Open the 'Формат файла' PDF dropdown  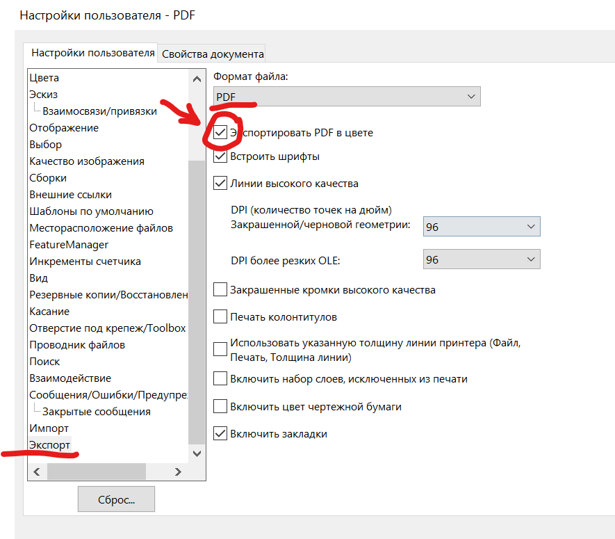[346, 96]
